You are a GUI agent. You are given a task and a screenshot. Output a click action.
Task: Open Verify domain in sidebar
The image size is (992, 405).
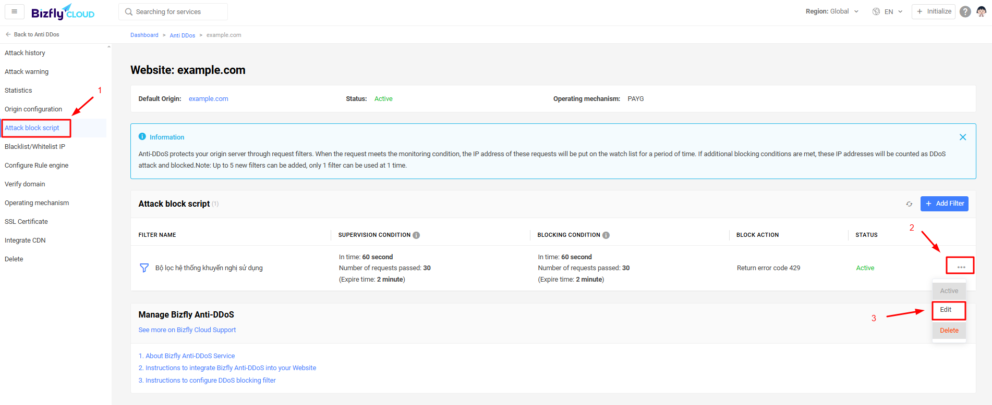pos(25,184)
